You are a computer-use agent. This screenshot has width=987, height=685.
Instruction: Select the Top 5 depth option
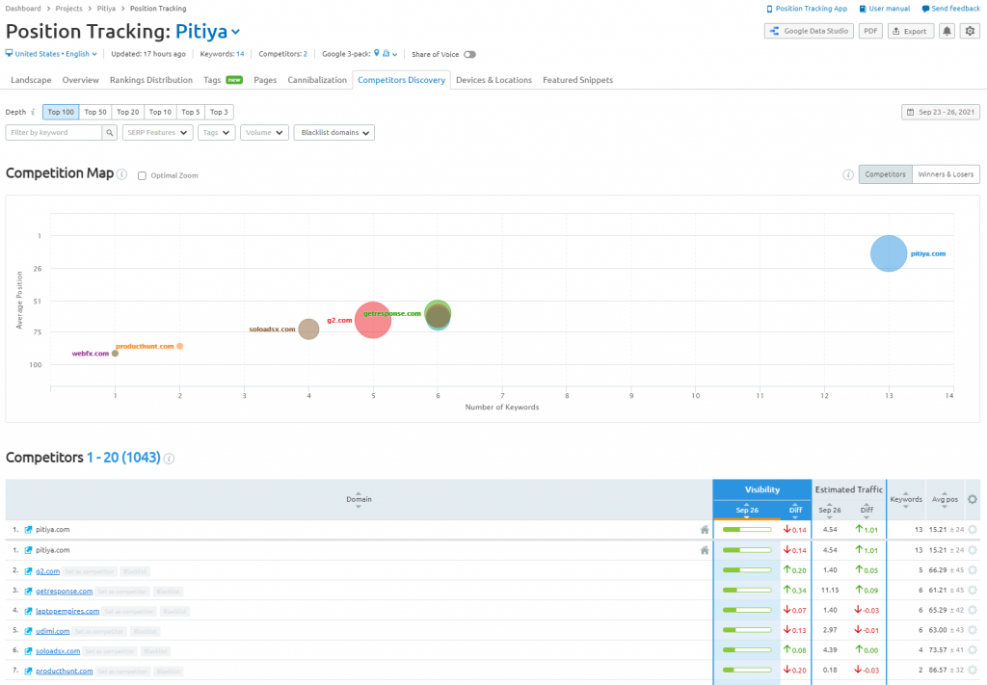(x=191, y=112)
